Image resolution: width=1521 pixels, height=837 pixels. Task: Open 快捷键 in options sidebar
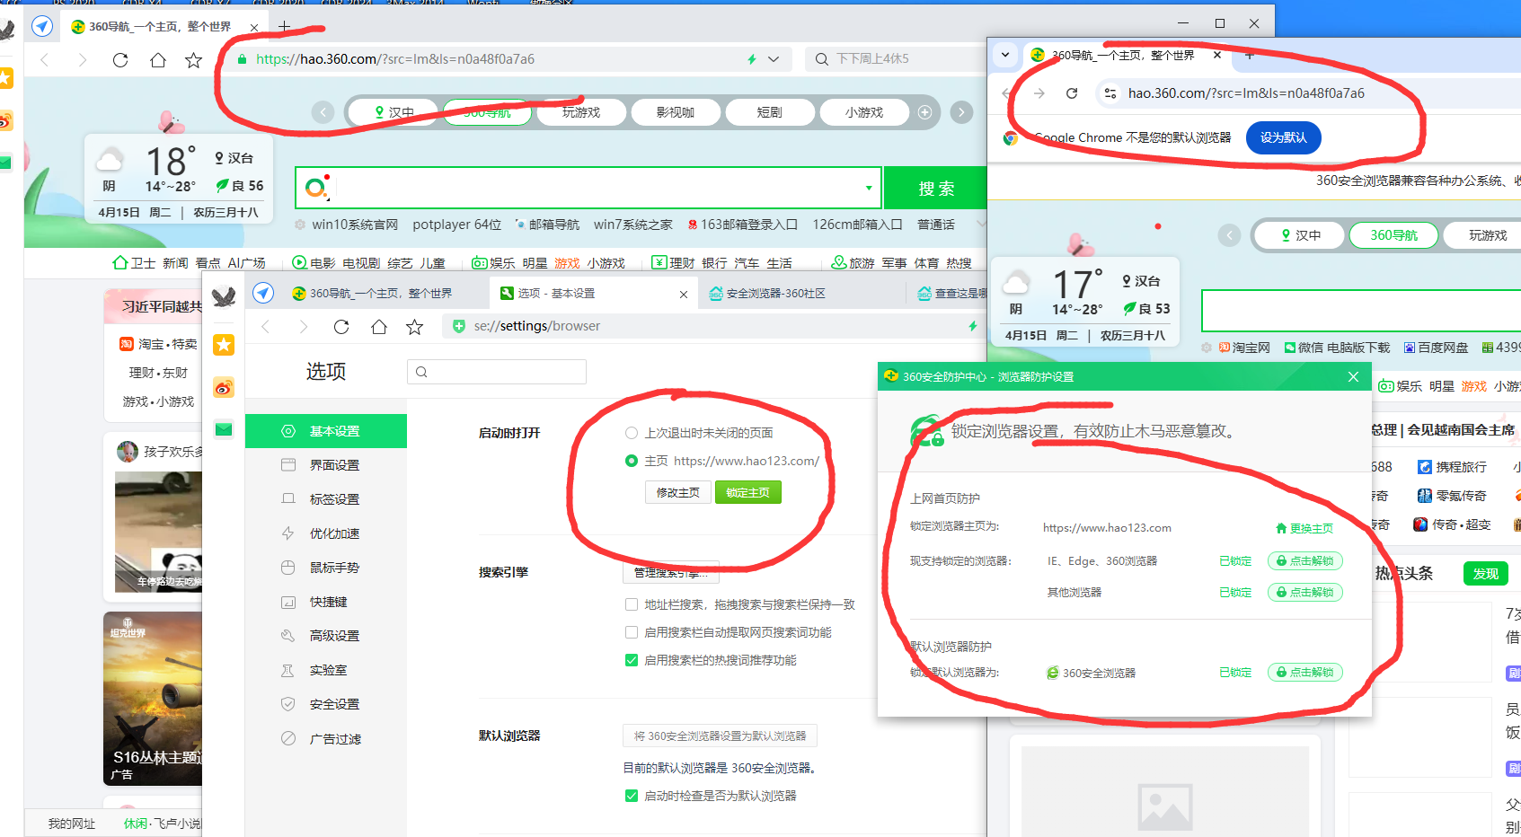click(x=326, y=602)
